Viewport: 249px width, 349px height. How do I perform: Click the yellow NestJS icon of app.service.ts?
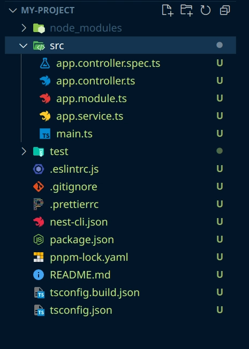pyautogui.click(x=45, y=116)
